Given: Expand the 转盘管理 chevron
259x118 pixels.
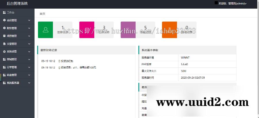Looking at the screenshot, I should tap(29, 75).
